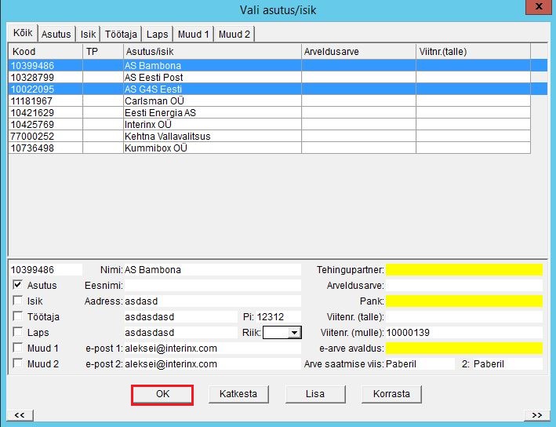The width and height of the screenshot is (556, 427).
Task: Click the TP column header
Action: [x=103, y=52]
